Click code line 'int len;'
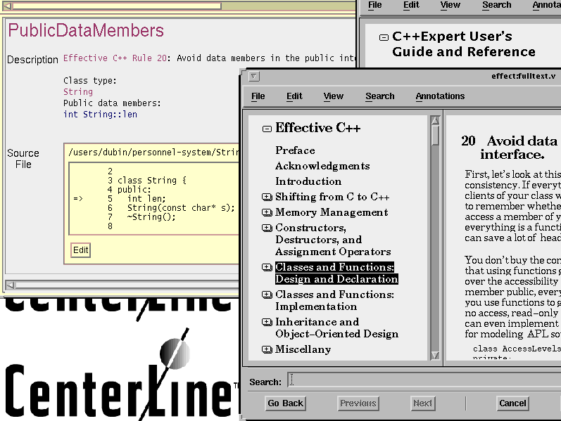Image resolution: width=561 pixels, height=421 pixels. pyautogui.click(x=146, y=199)
